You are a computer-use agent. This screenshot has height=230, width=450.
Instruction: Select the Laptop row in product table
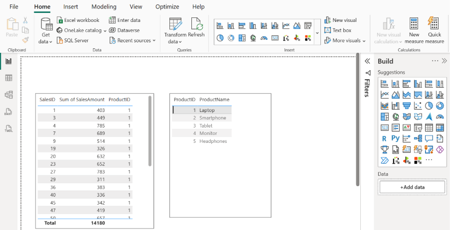tap(206, 110)
